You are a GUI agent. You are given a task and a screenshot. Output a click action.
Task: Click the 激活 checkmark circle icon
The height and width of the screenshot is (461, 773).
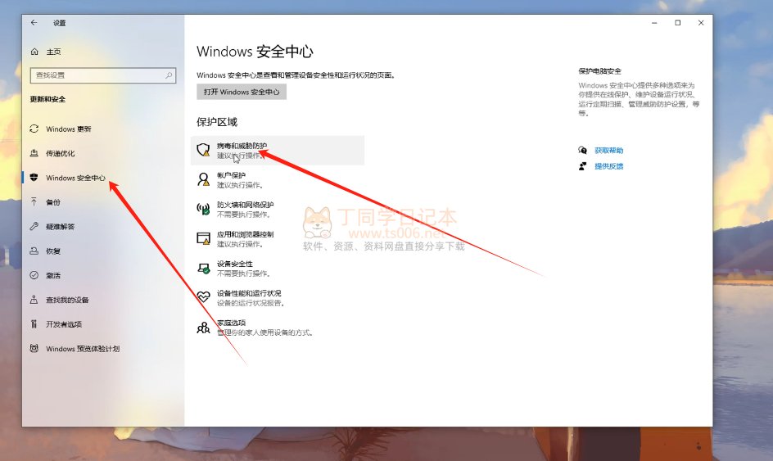(x=34, y=275)
